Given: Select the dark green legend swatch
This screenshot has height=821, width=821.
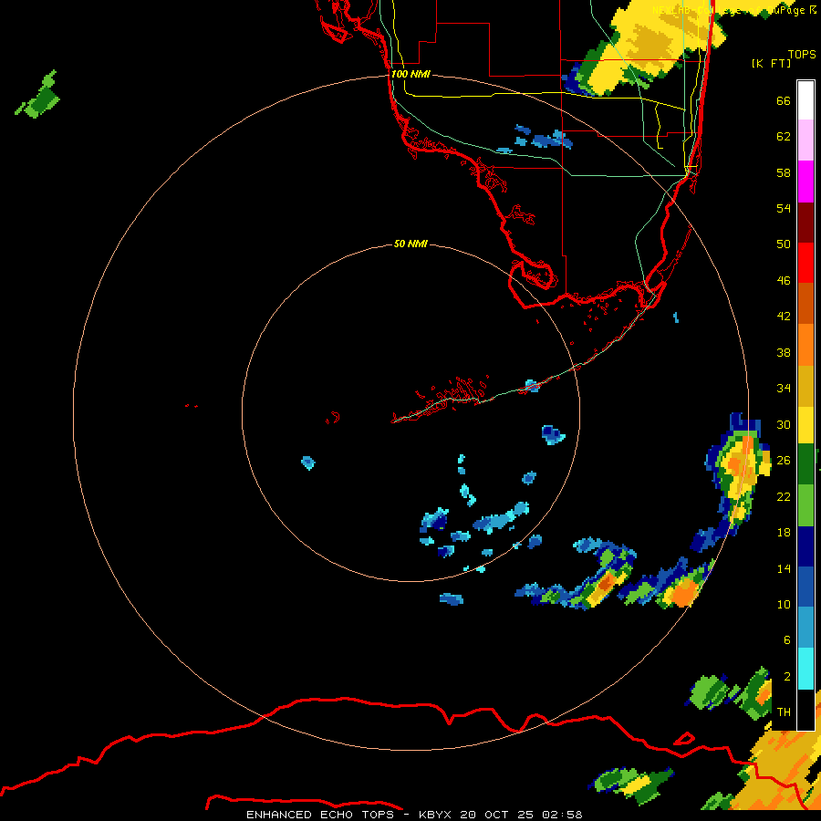Looking at the screenshot, I should 805,464.
